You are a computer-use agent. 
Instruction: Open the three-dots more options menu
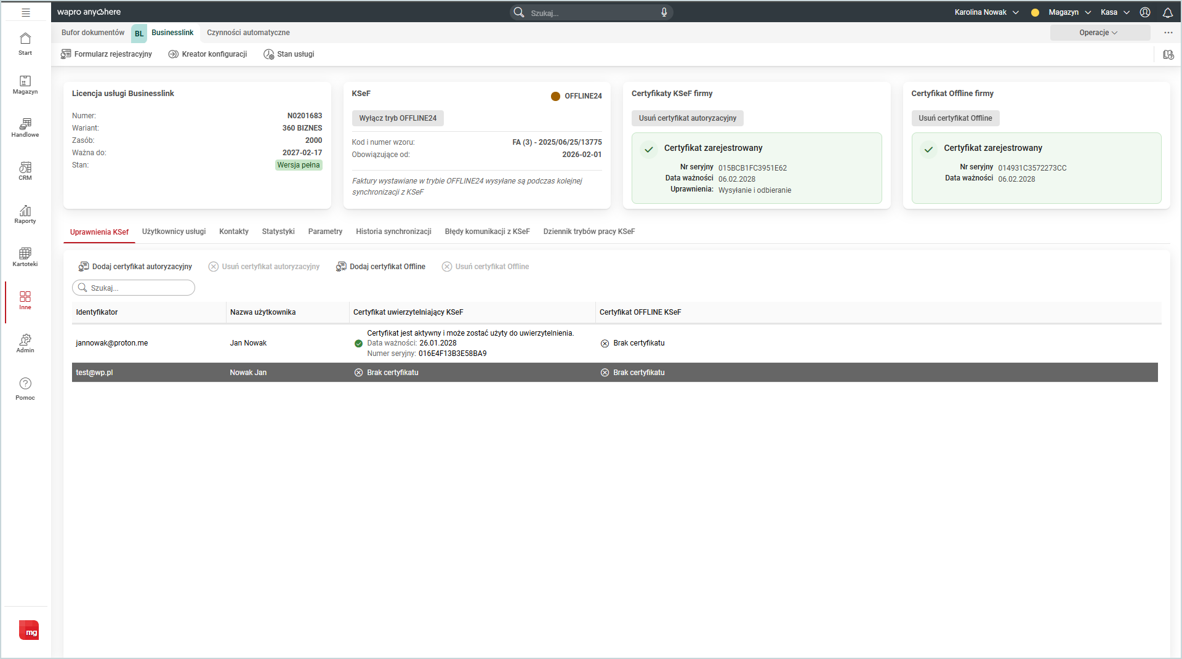1168,33
